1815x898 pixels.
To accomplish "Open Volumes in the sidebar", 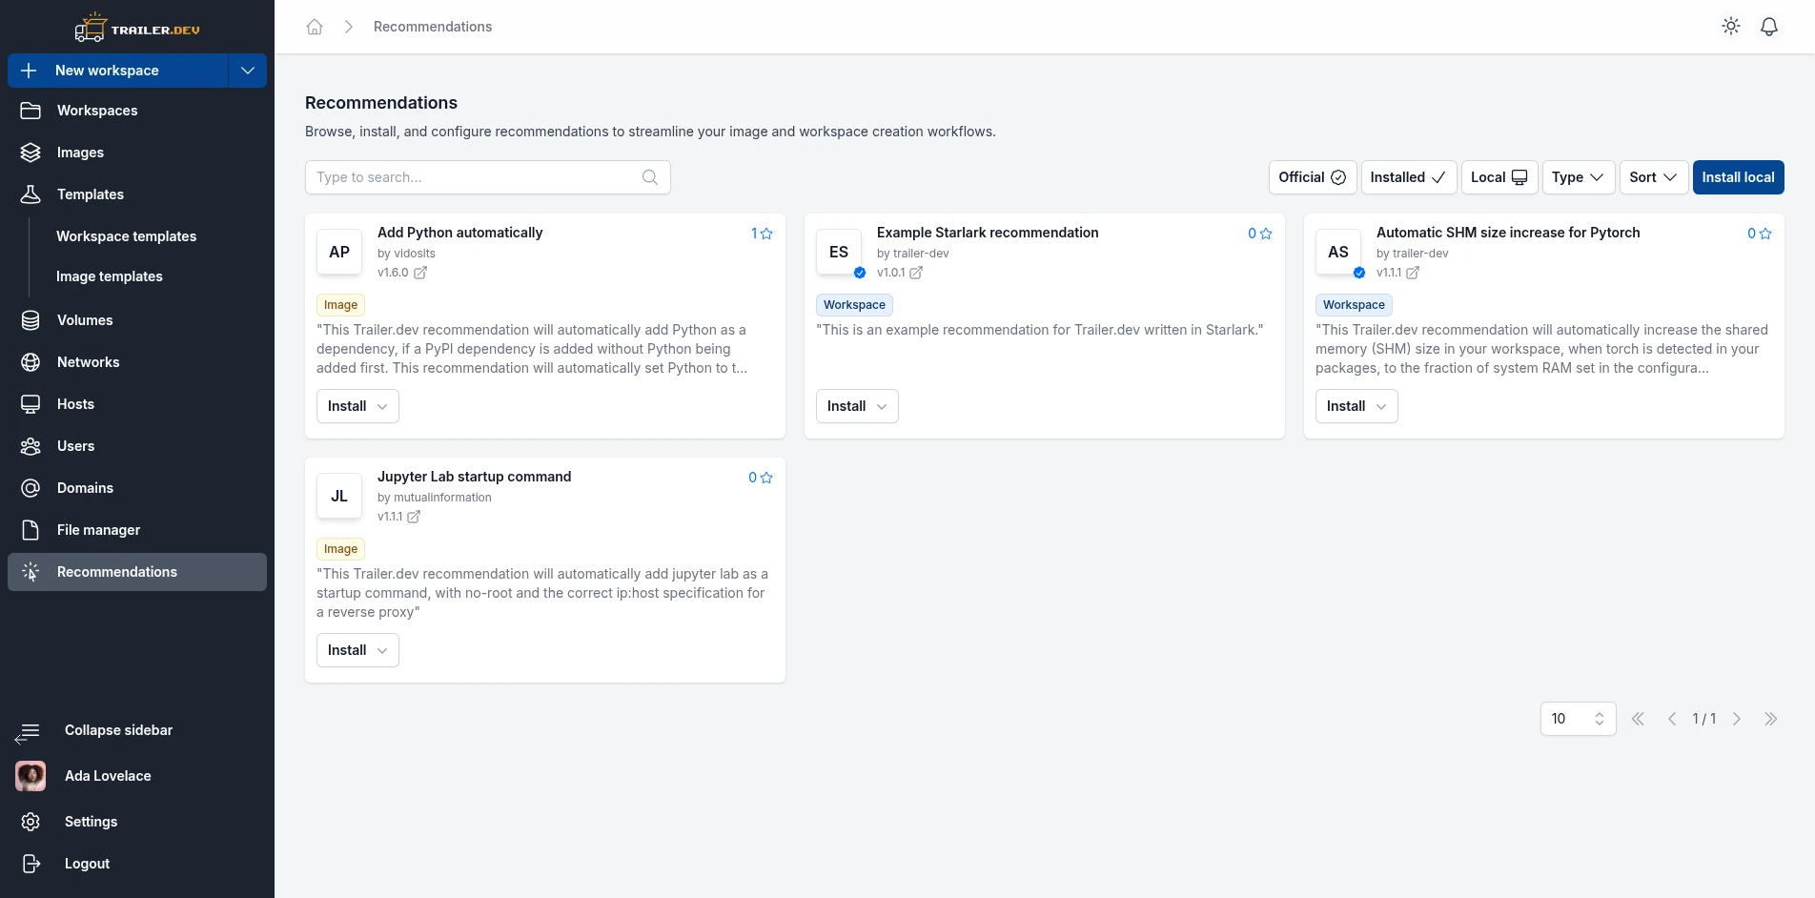I will (x=137, y=320).
